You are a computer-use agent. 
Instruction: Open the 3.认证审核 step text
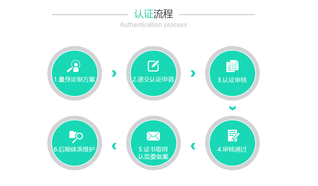coord(232,80)
